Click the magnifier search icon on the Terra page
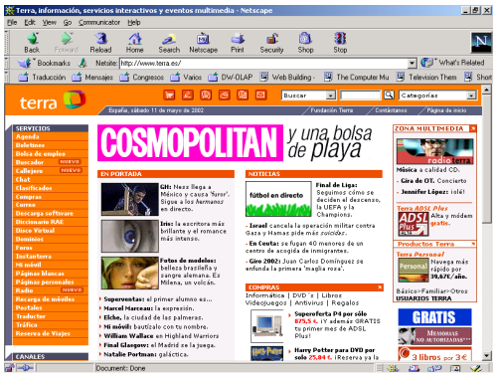498x378 pixels. click(389, 95)
